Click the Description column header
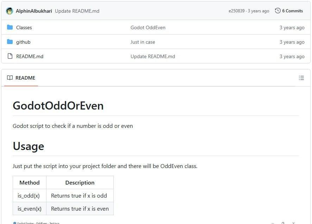Viewport: 312px width, 224px height. pos(80,183)
